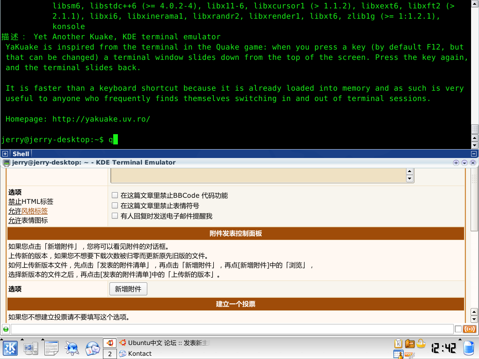Launch Konqueror web browser from panel
This screenshot has height=359, width=479.
point(72,348)
